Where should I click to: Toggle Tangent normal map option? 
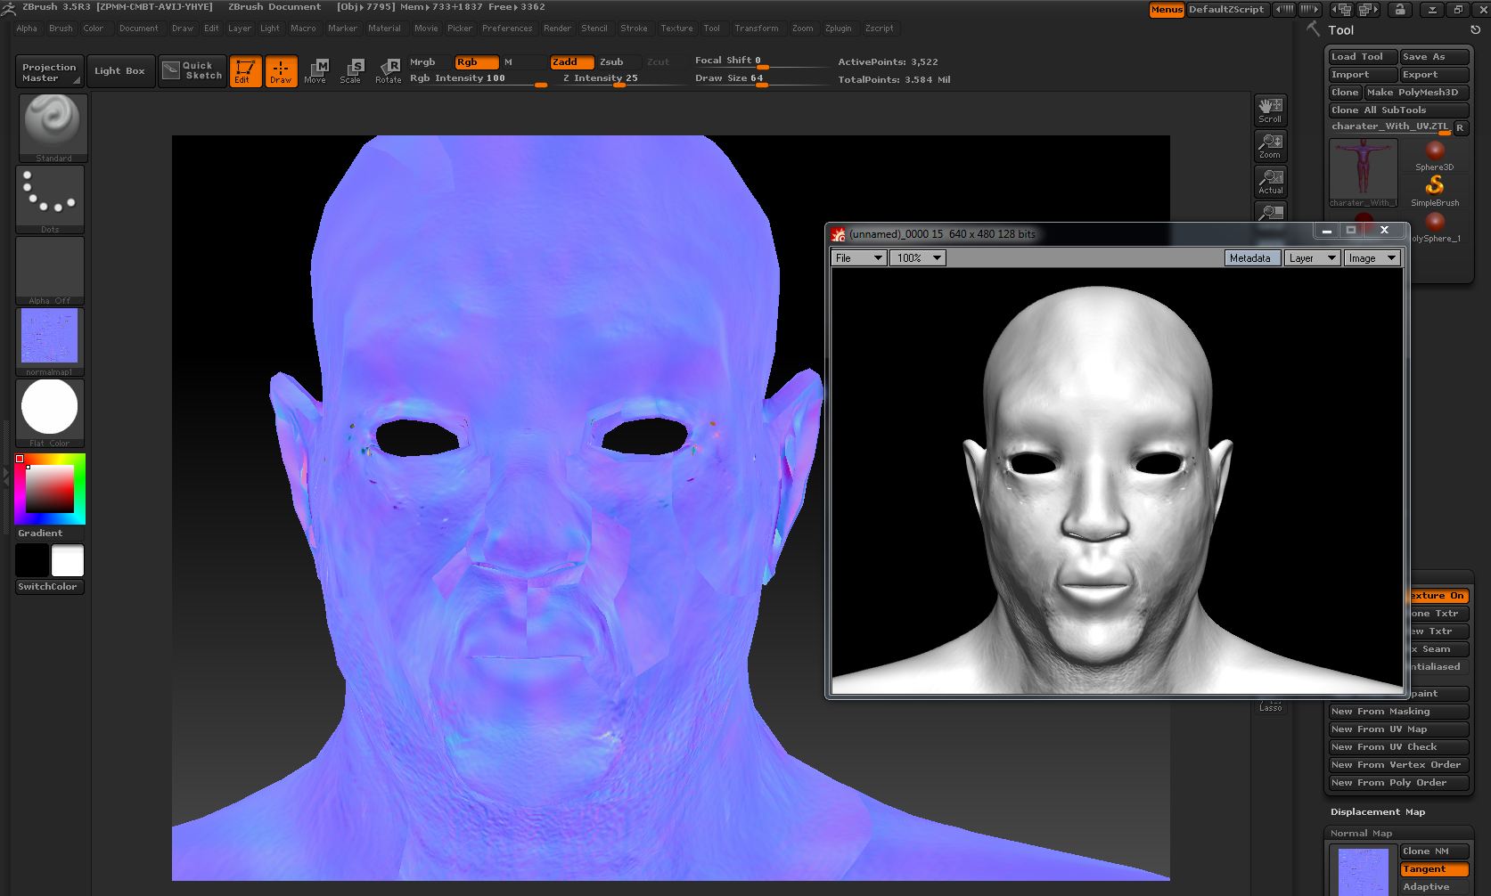1434,869
